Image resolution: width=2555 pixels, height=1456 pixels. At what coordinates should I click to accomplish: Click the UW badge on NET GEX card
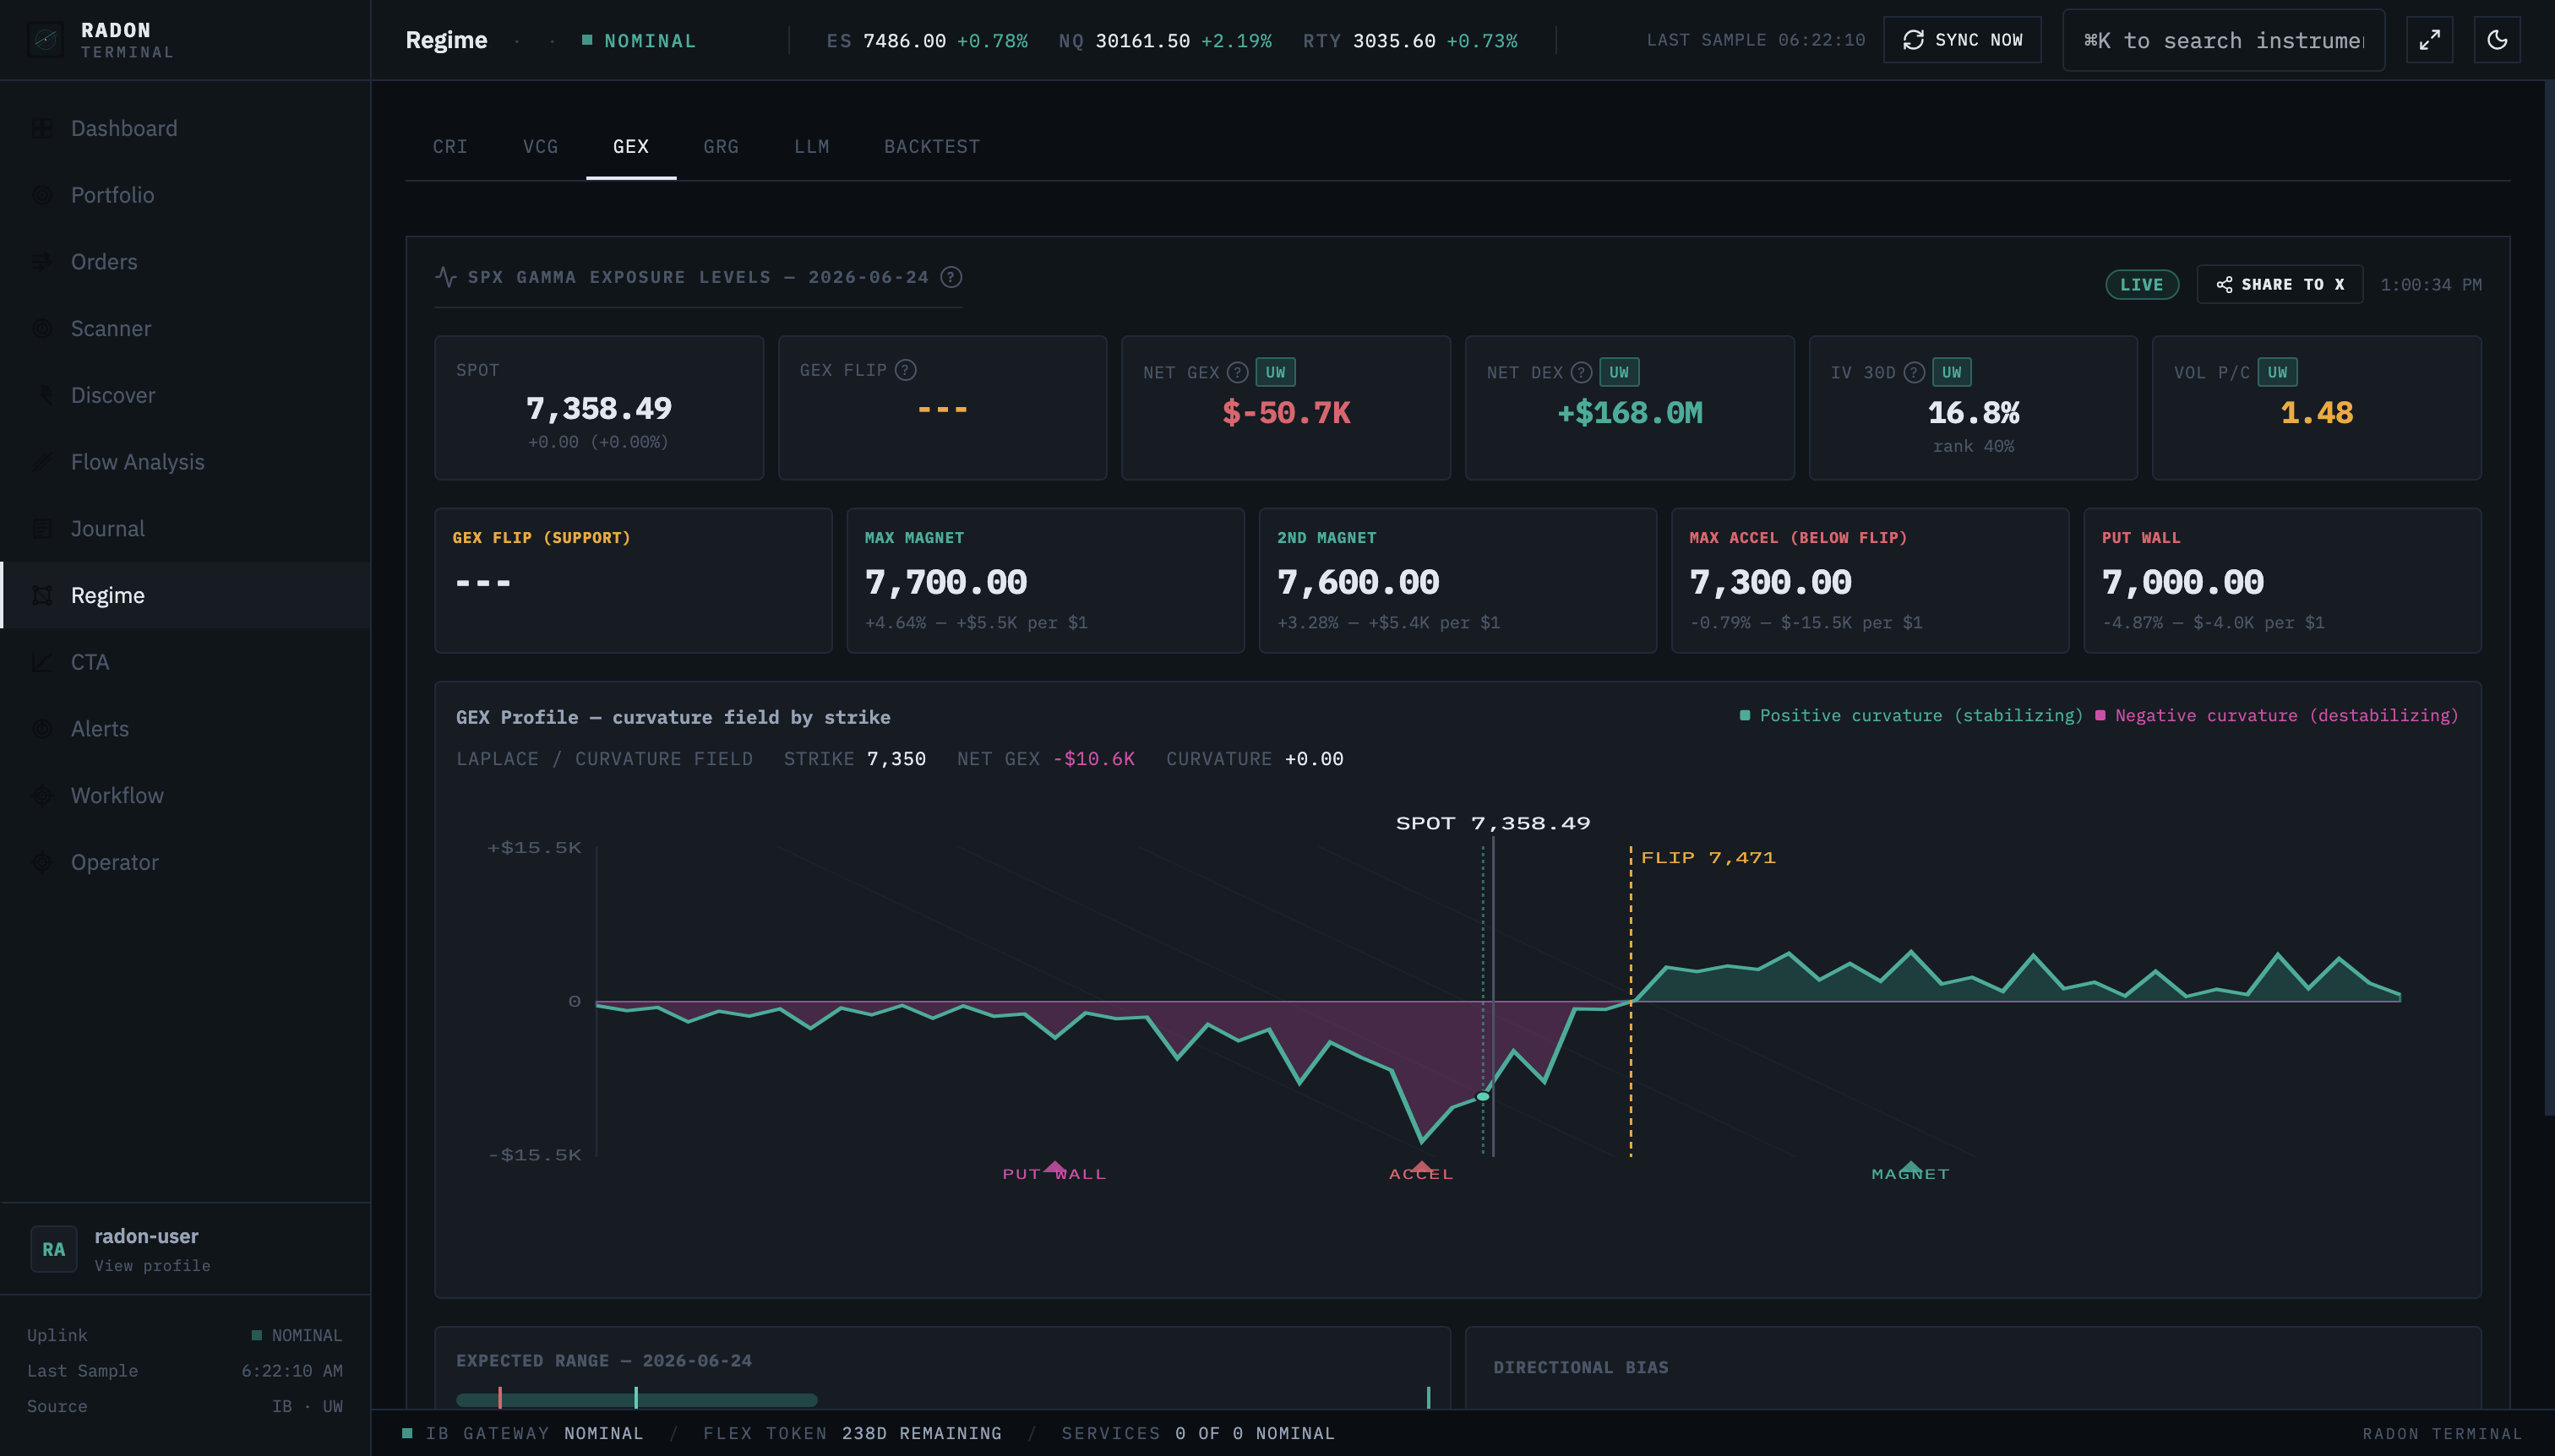pyautogui.click(x=1276, y=372)
